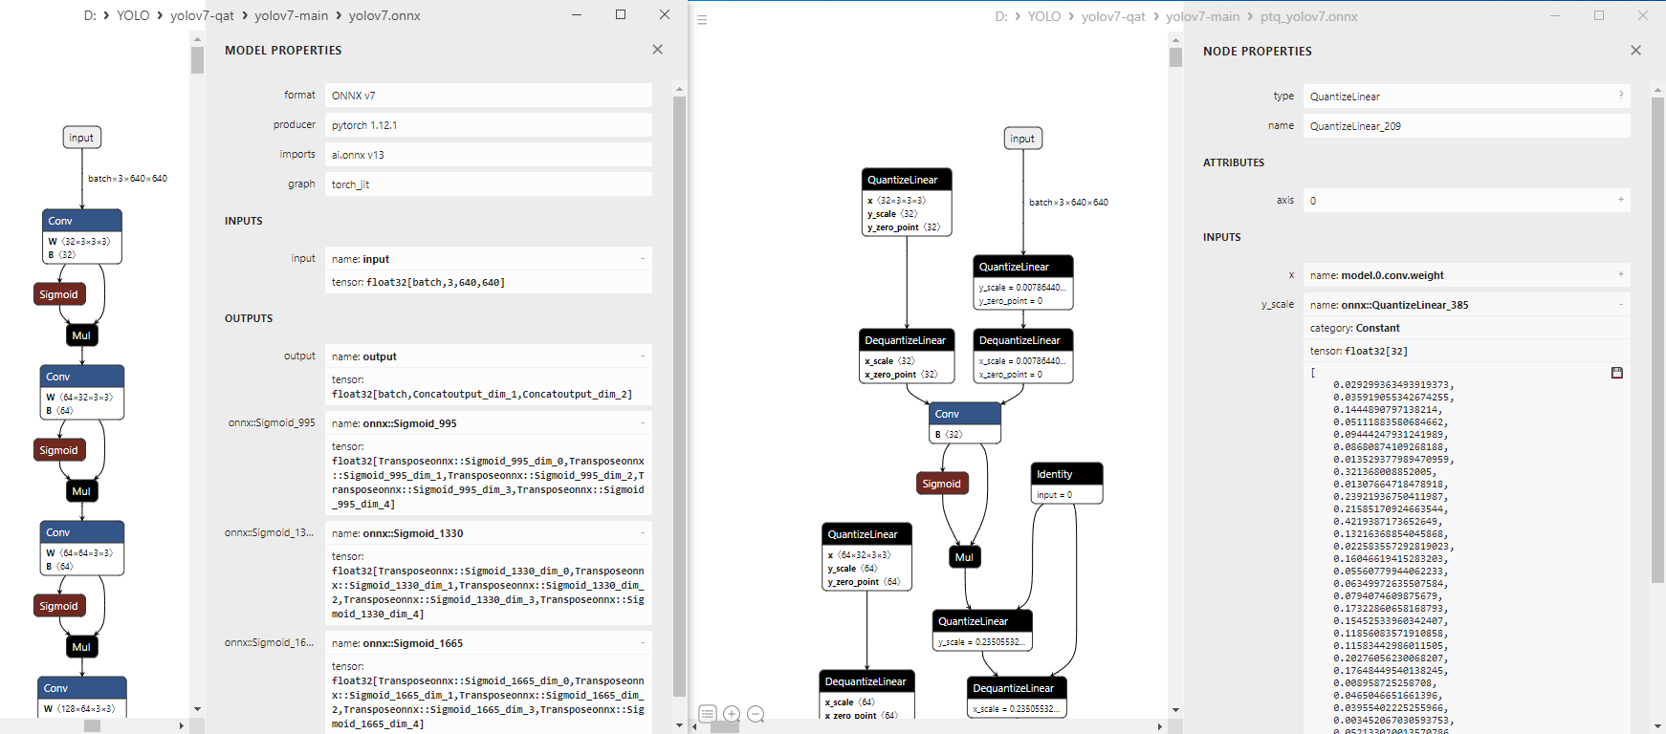Zoom out of the graph

(756, 714)
